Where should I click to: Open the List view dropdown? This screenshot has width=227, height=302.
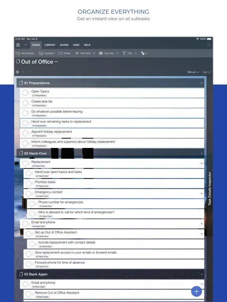207,72
